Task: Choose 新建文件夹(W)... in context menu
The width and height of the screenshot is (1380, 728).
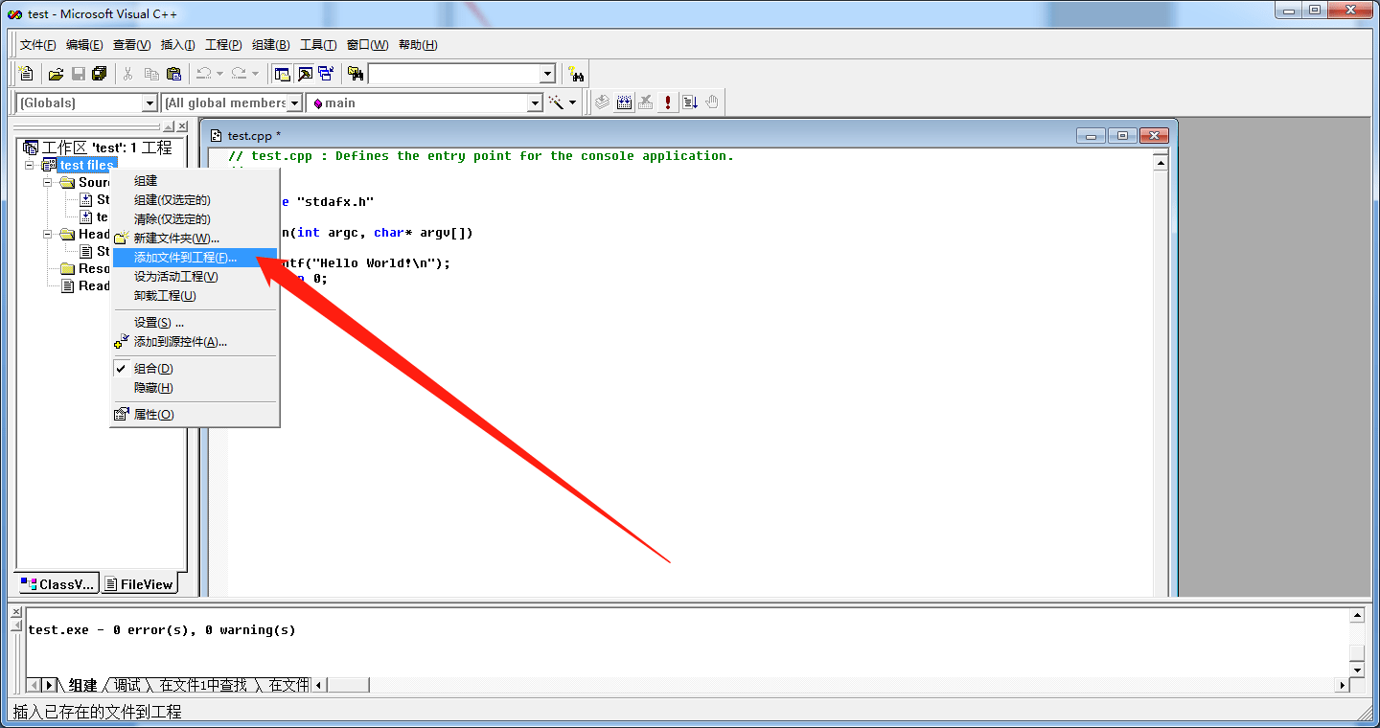Action: (x=195, y=239)
